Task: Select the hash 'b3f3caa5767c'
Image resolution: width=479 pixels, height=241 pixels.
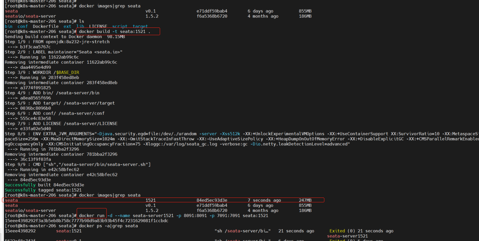Action: [35, 47]
